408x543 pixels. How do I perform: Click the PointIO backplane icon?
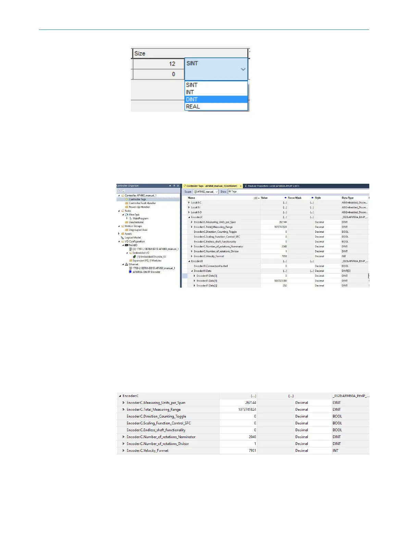pyautogui.click(x=127, y=245)
